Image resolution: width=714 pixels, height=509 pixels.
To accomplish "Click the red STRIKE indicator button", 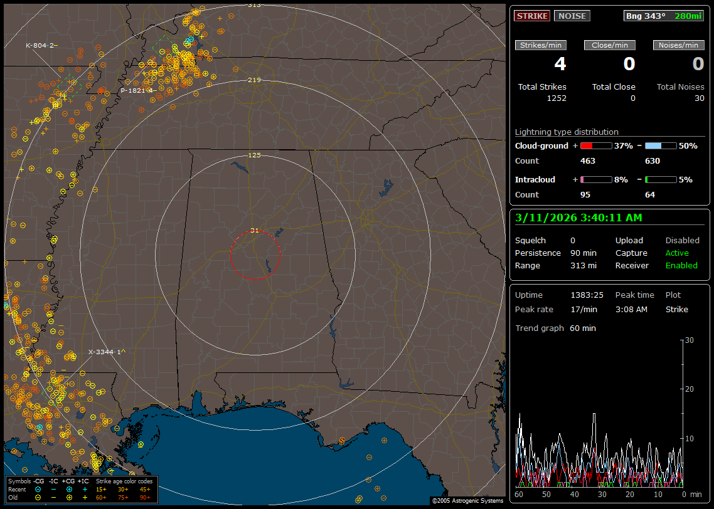I will [532, 16].
